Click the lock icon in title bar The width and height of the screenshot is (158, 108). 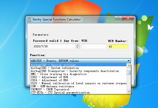(29, 19)
